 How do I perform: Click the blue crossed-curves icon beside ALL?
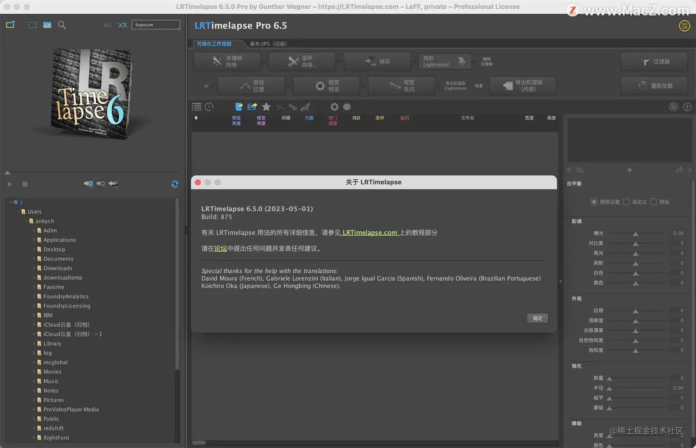pyautogui.click(x=122, y=25)
